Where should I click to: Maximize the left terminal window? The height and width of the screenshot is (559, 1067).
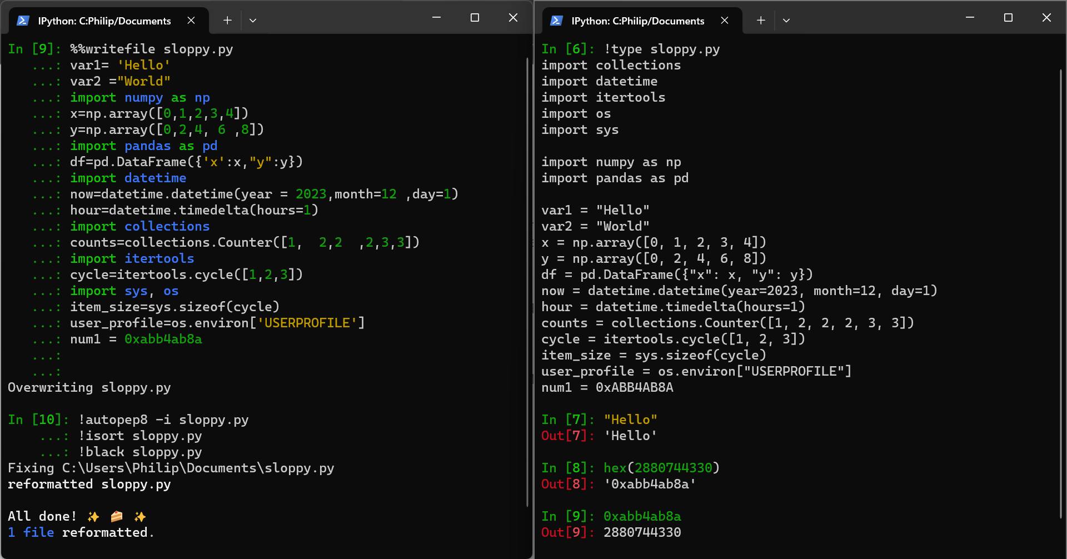pos(475,18)
